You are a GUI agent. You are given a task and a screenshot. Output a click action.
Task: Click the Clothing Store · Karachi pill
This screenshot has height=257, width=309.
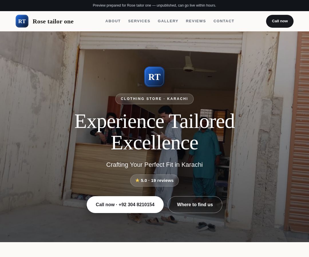154,99
